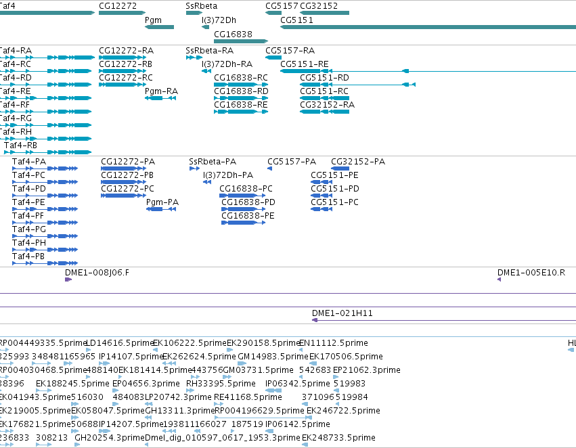Select transcript CG16838-RE
The image size is (576, 448).
pos(241,112)
